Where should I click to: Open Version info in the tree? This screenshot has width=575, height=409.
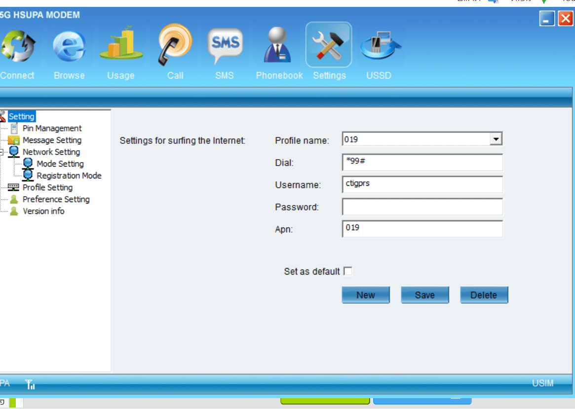pos(43,211)
